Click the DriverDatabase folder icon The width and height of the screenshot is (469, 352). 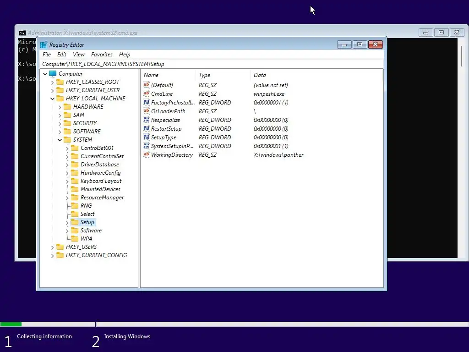tap(75, 165)
